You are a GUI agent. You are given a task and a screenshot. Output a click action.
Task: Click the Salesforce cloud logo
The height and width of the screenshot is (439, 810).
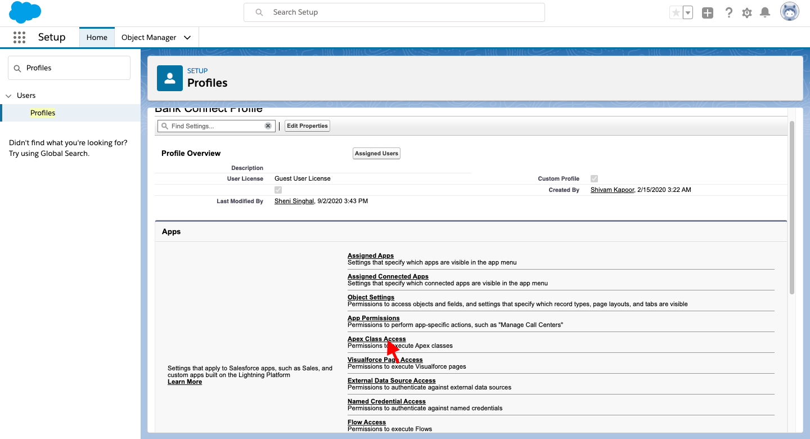(25, 12)
